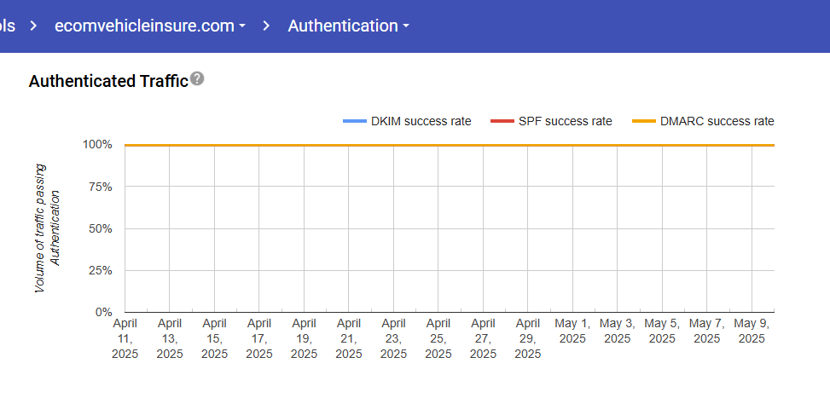Expand the Authentication dashboard dropdown
The width and height of the screenshot is (830, 398).
[343, 26]
